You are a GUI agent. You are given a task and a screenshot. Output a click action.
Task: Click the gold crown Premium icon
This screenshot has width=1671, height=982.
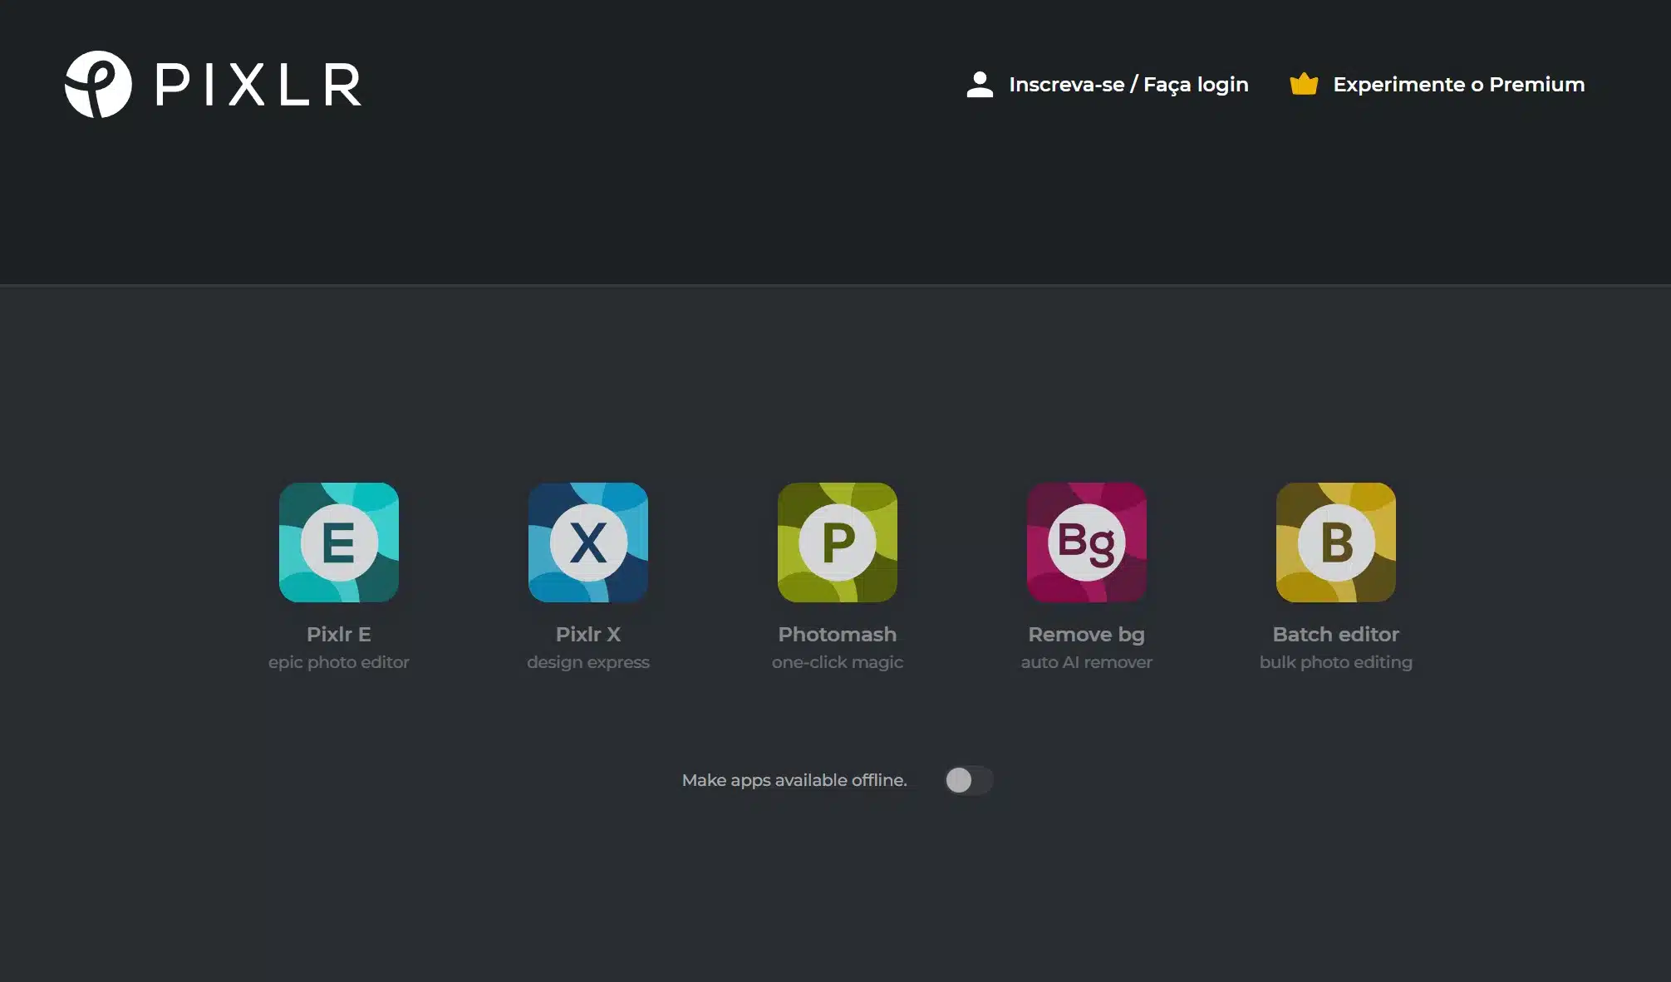[1304, 84]
